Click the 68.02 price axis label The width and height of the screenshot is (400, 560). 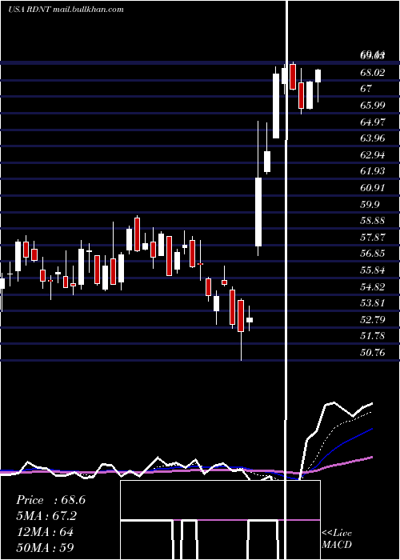[373, 73]
